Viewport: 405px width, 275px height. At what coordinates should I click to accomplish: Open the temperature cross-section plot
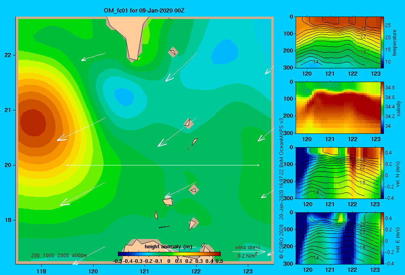(338, 42)
